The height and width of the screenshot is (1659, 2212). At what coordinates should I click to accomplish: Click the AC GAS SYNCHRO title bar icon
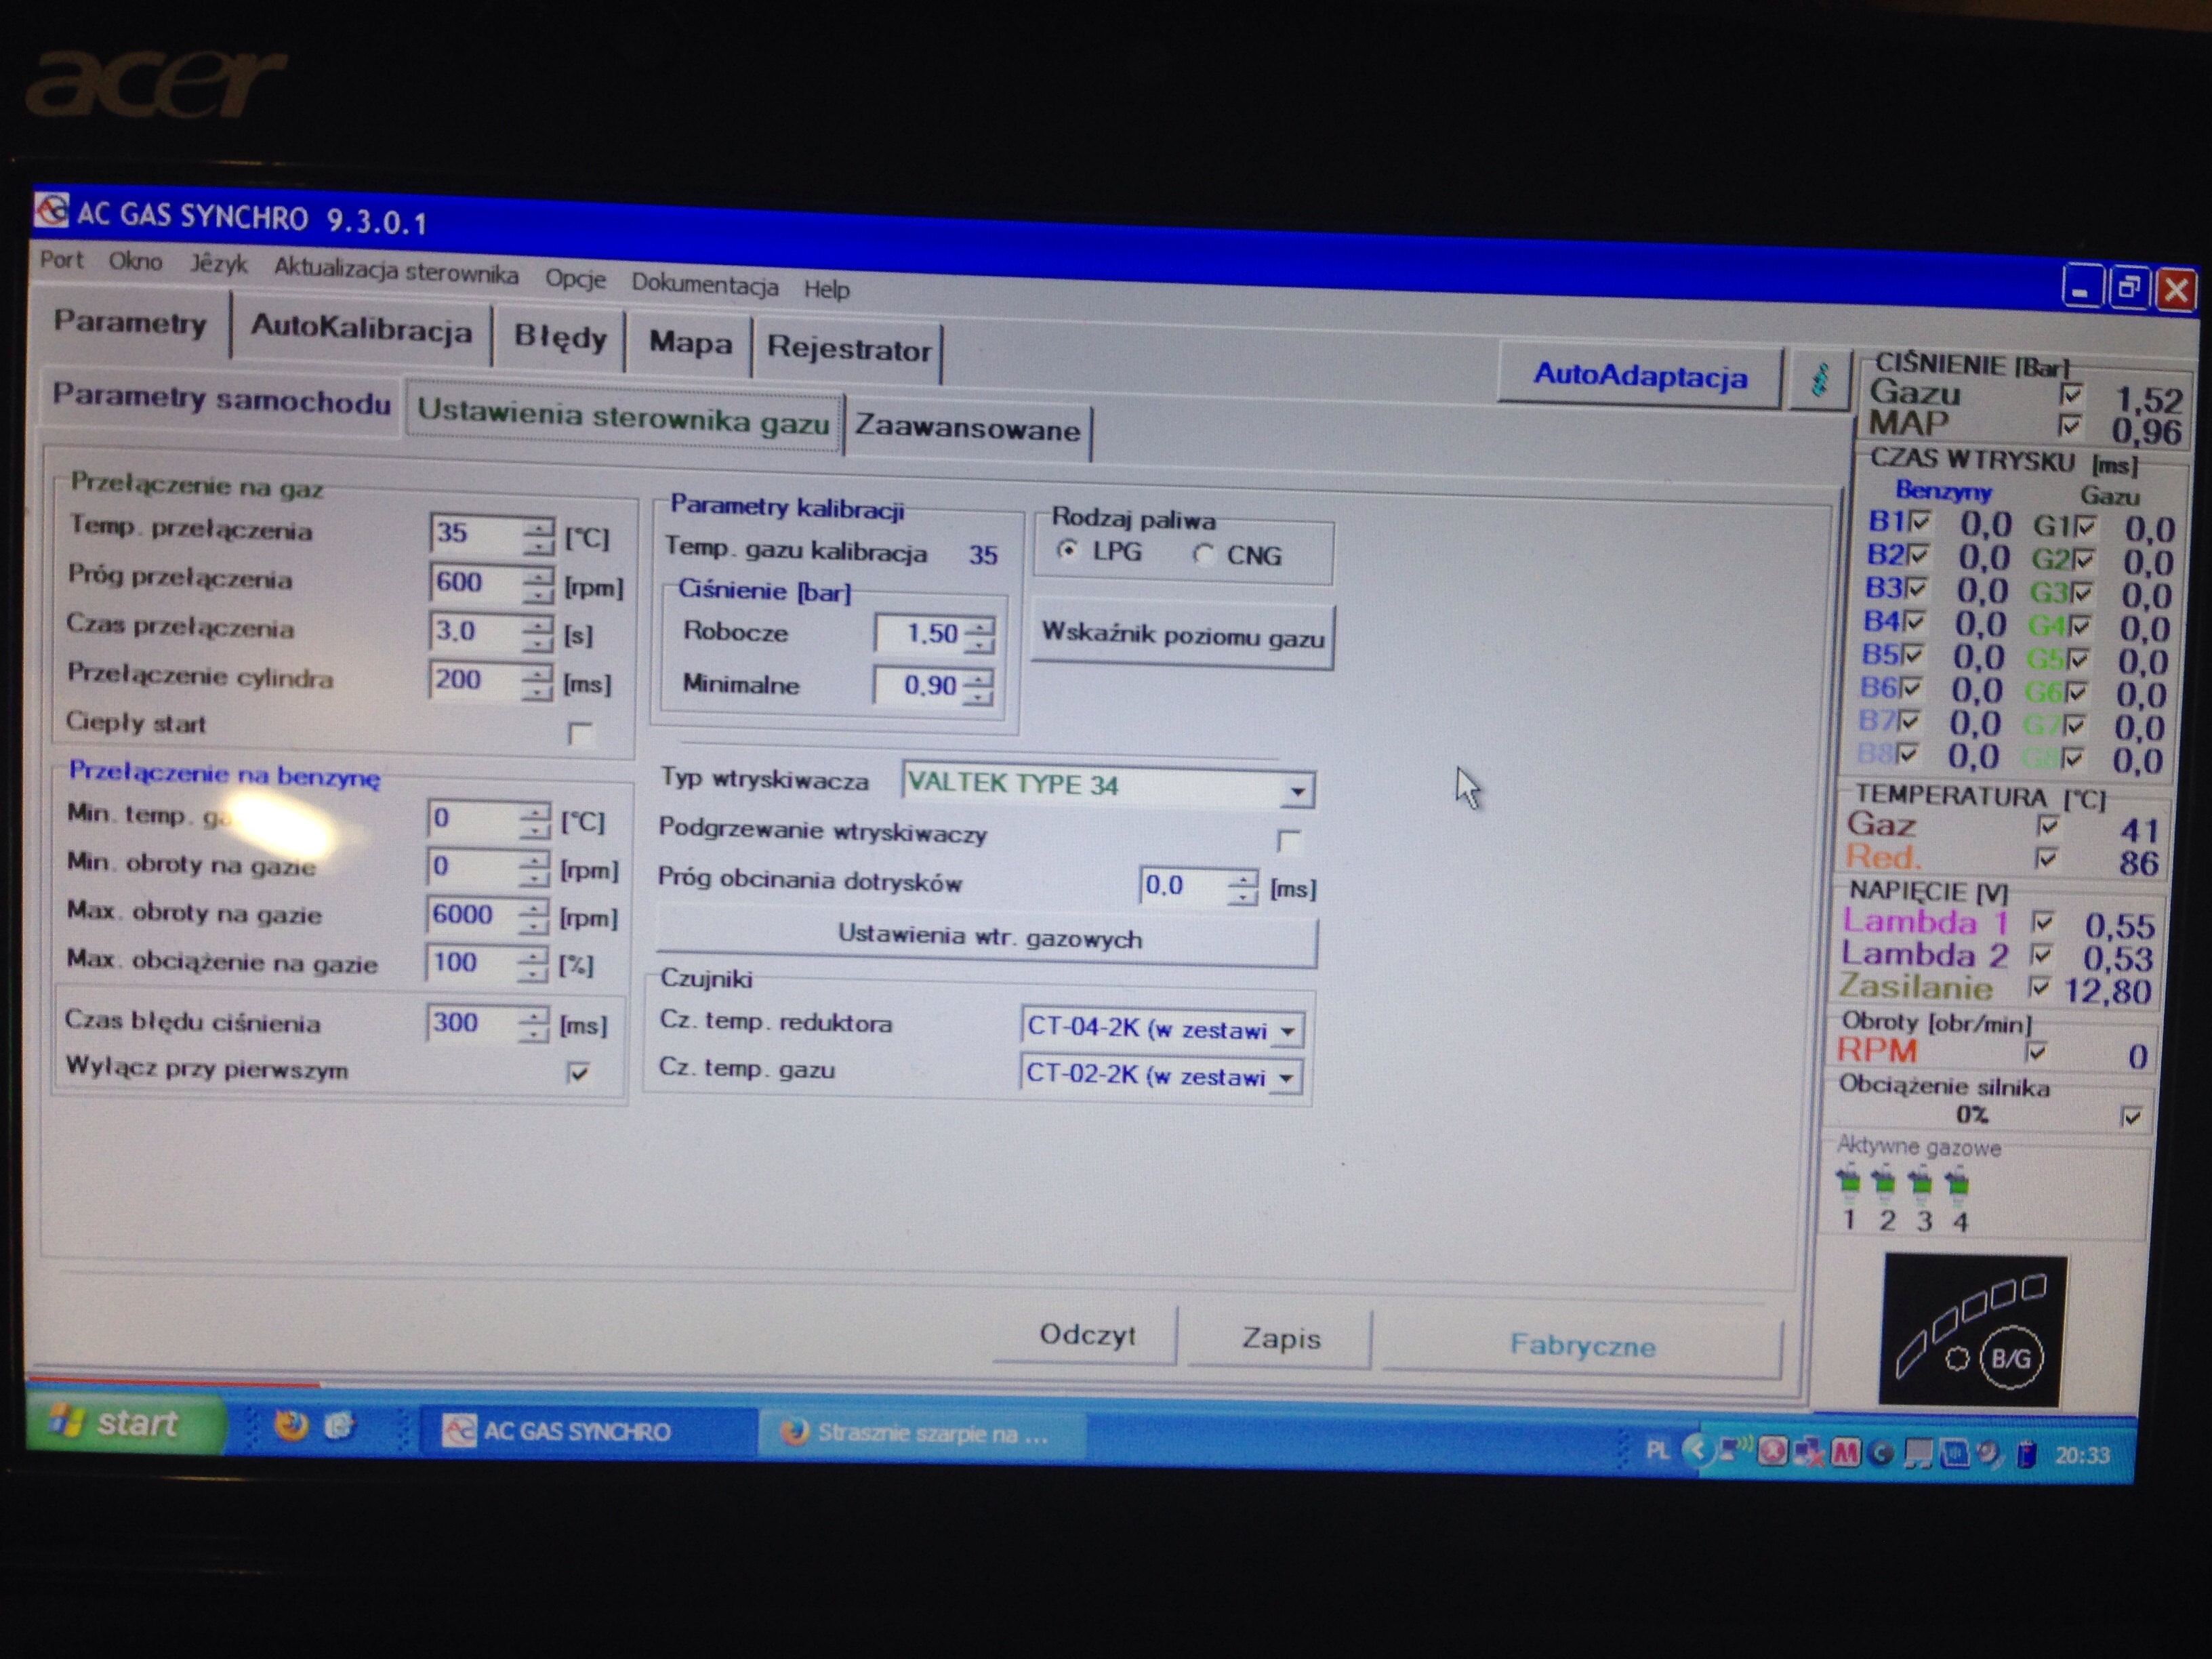[51, 211]
